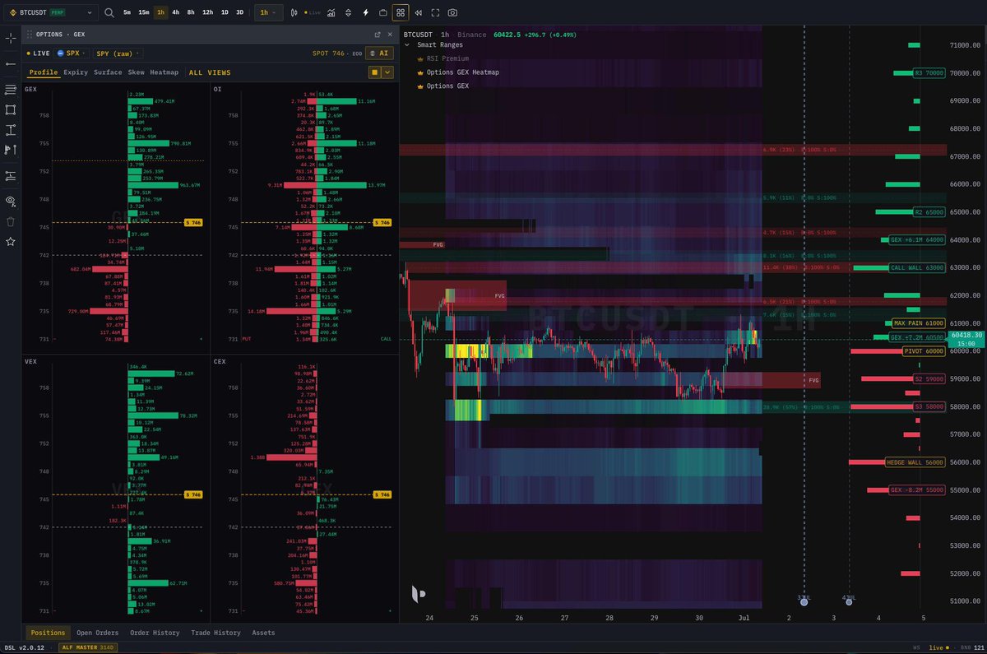987x654 pixels.
Task: Select the 1h timeframe button
Action: tap(160, 12)
